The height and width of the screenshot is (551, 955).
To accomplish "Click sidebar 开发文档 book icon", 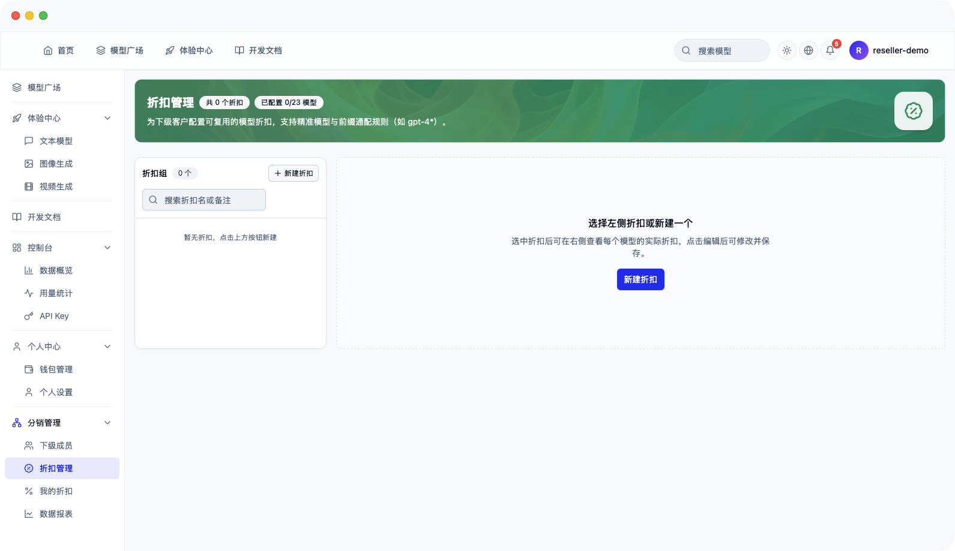I will tap(17, 217).
